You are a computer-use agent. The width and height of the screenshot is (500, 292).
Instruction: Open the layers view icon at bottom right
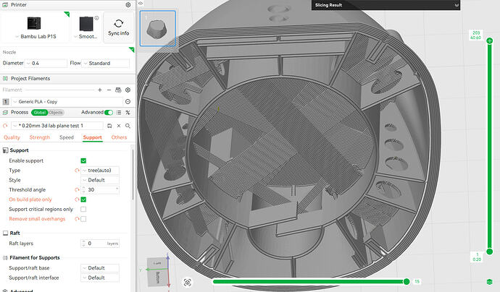[x=490, y=282]
